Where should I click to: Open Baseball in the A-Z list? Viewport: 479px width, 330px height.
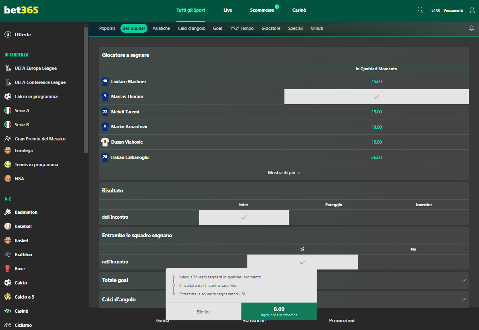23,226
